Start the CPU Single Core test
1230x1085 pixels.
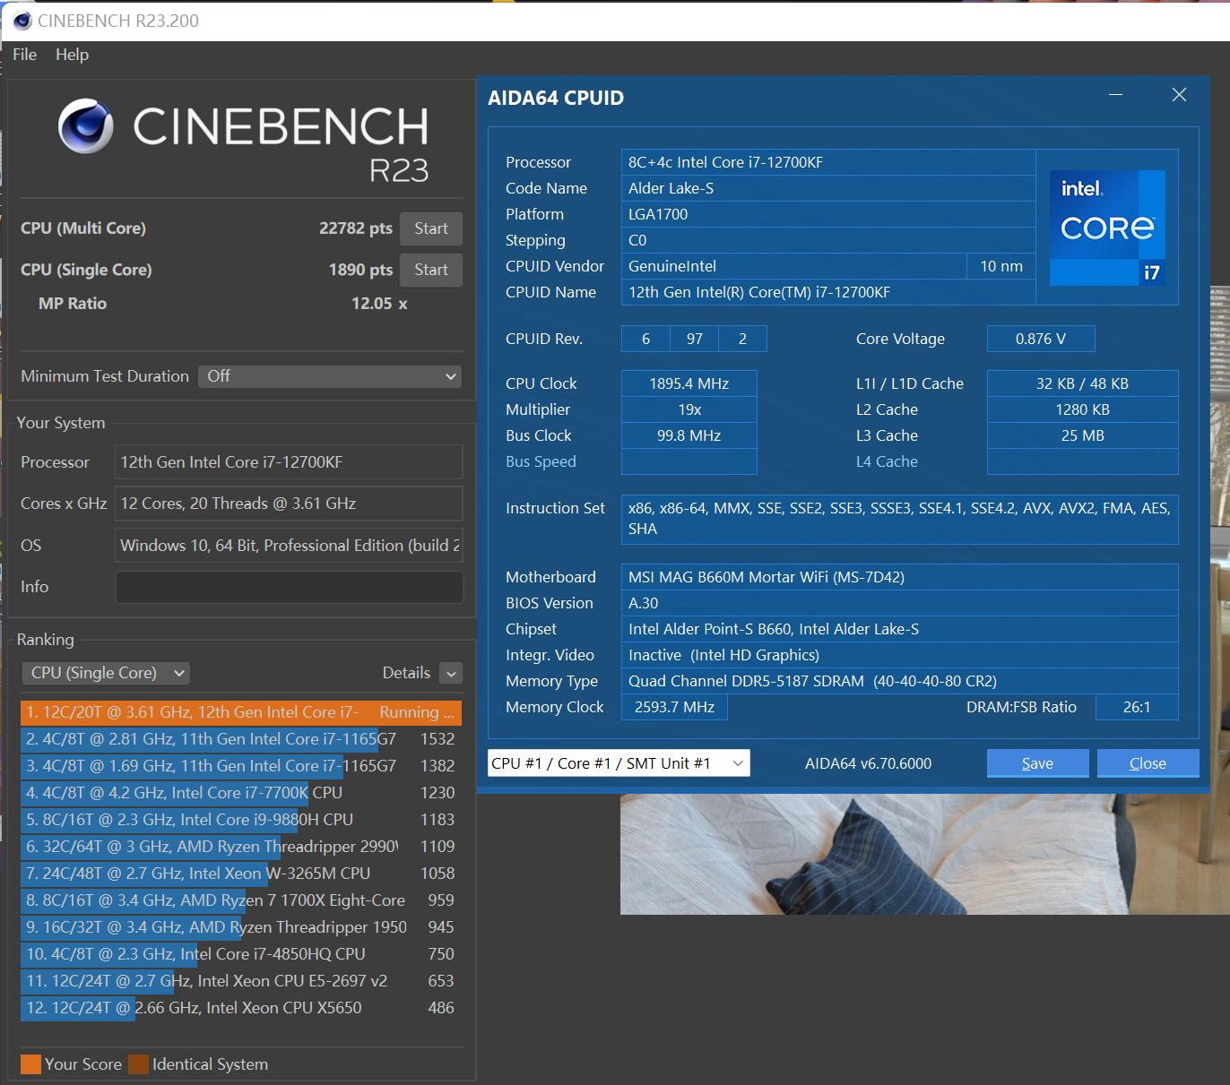(430, 270)
